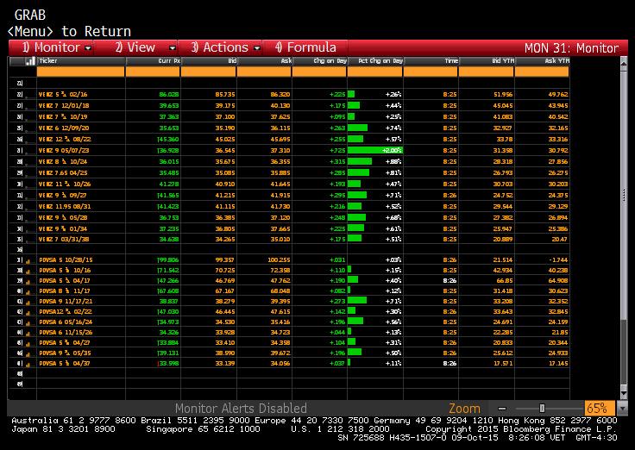Click bid YTM value 66.85

coord(505,281)
